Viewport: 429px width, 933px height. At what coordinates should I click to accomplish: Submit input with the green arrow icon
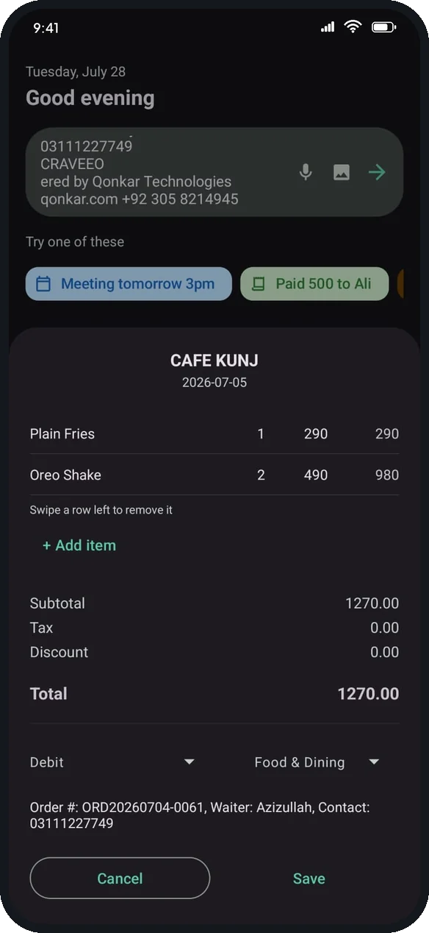[x=377, y=172]
